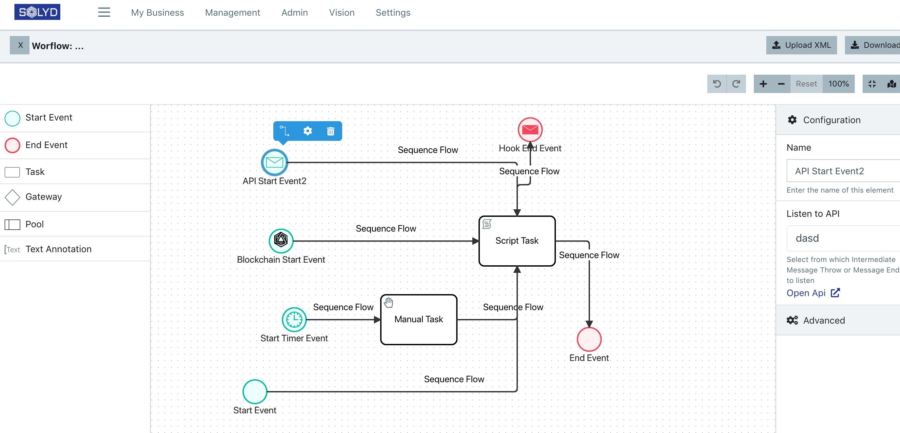
Task: Click Sequence Flow label right of Script Task
Action: (589, 255)
